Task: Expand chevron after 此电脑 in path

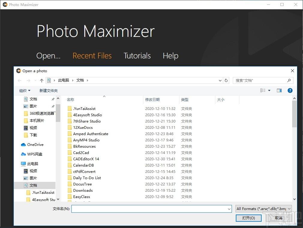Action: (73, 81)
